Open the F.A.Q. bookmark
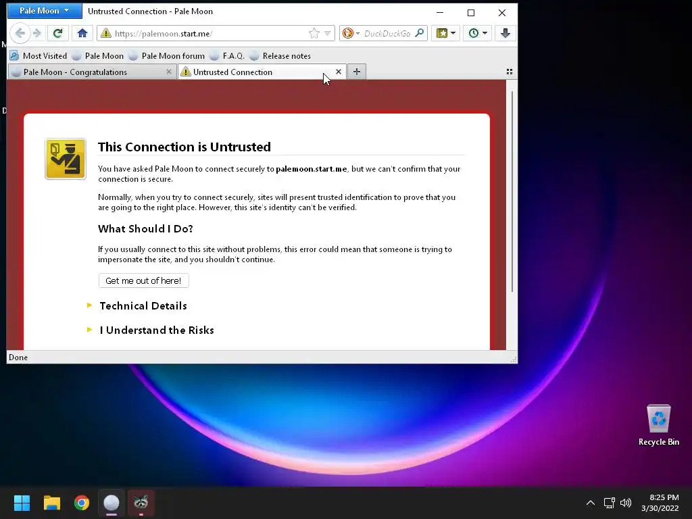692x519 pixels. tap(227, 56)
